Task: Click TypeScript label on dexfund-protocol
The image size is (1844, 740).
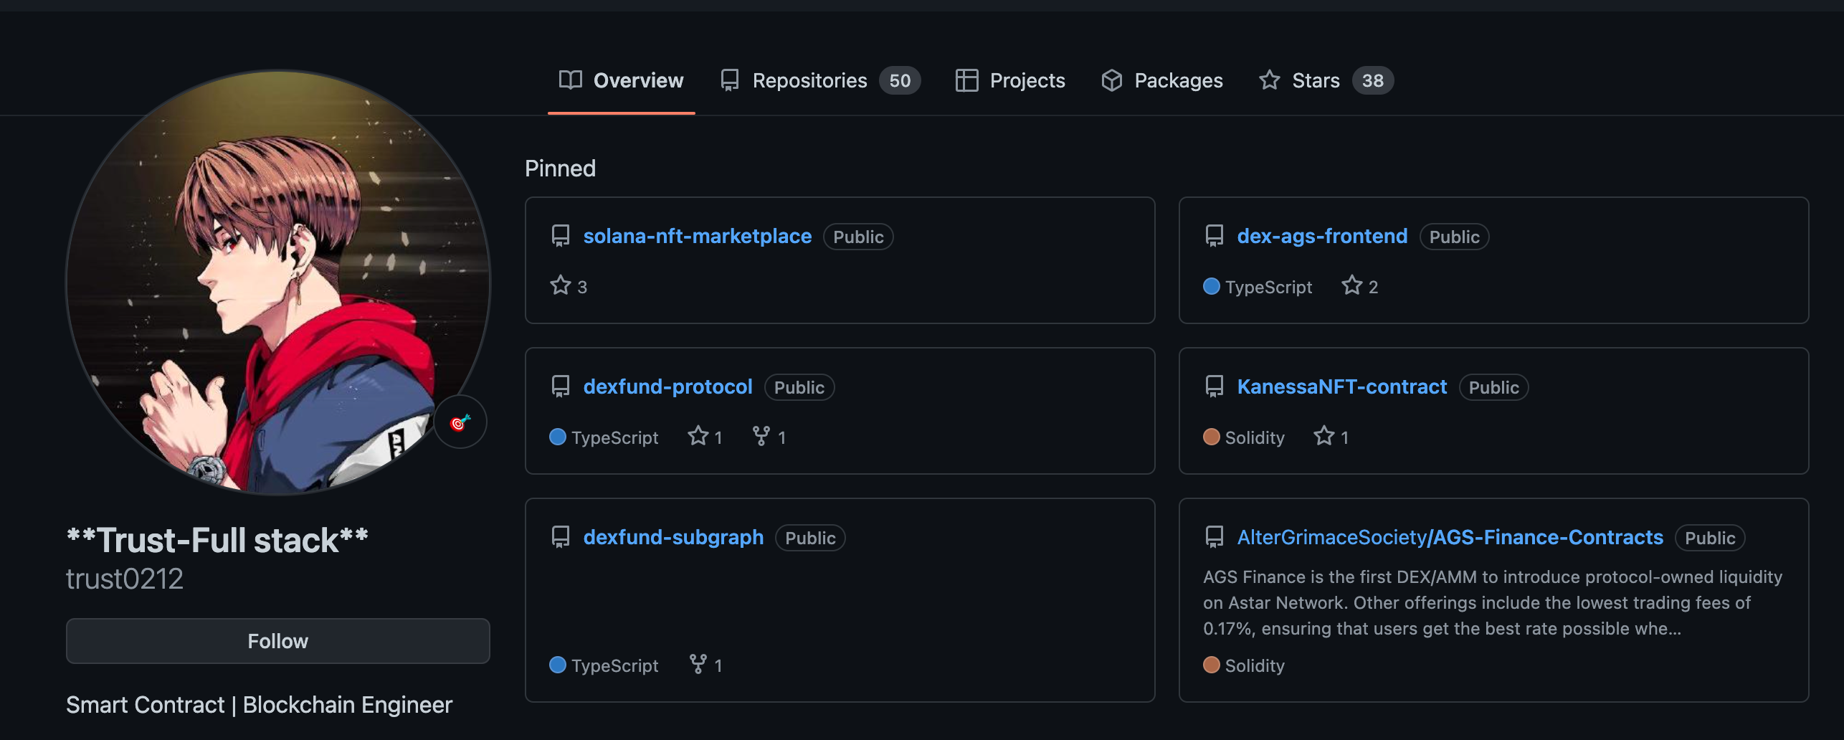Action: point(614,437)
